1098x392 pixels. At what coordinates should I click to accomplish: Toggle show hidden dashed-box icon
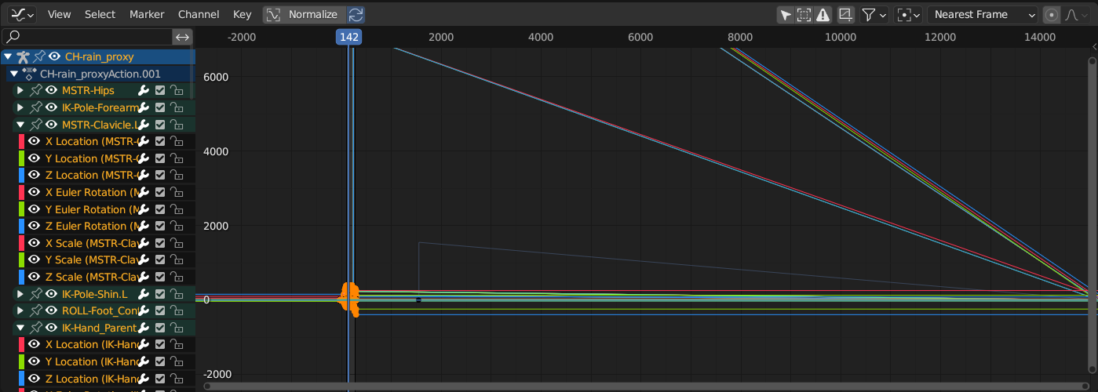point(804,14)
